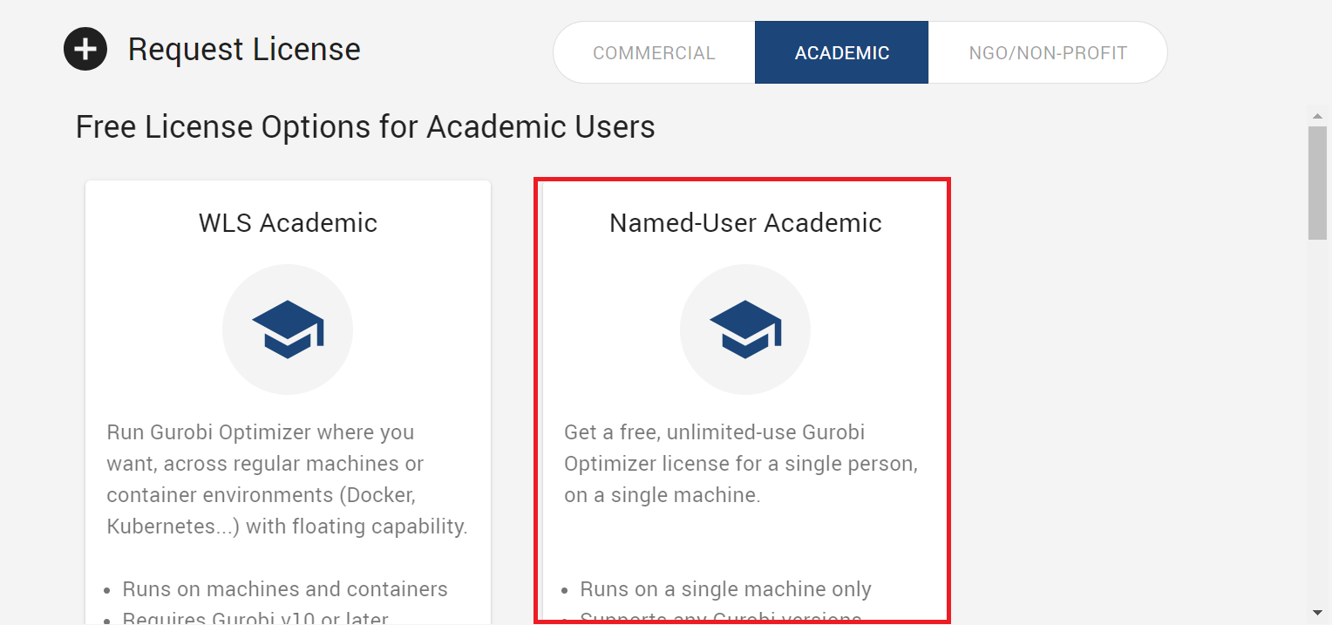Click the scrollbar down arrow

coord(1317,614)
